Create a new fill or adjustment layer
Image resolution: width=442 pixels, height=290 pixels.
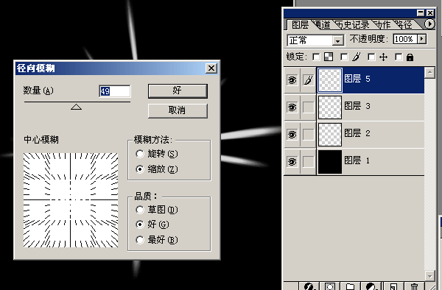pyautogui.click(x=371, y=286)
